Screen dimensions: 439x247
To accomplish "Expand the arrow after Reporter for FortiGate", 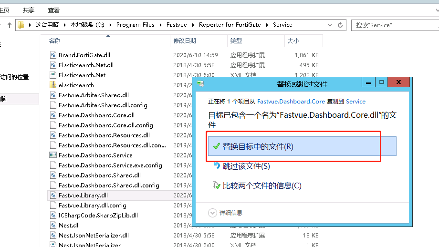I will point(267,25).
